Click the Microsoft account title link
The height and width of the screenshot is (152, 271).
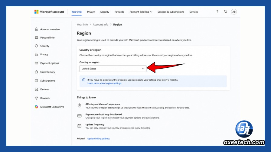coord(52,12)
